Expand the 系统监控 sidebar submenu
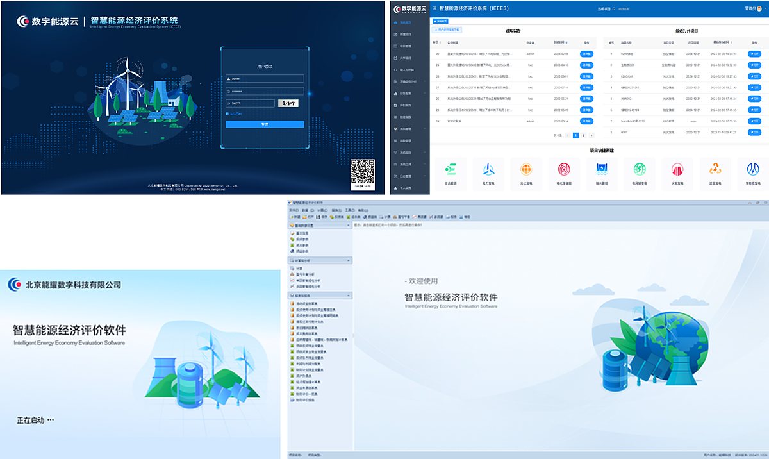This screenshot has width=769, height=459. pyautogui.click(x=424, y=153)
